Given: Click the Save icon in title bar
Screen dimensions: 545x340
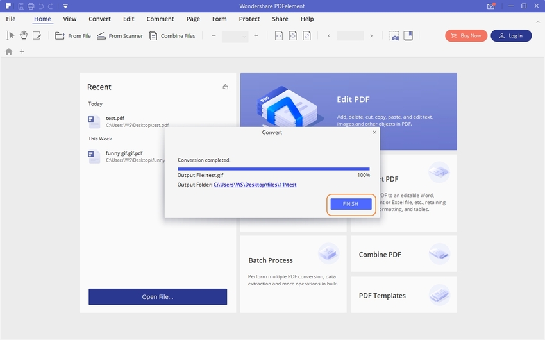Looking at the screenshot, I should click(x=21, y=6).
